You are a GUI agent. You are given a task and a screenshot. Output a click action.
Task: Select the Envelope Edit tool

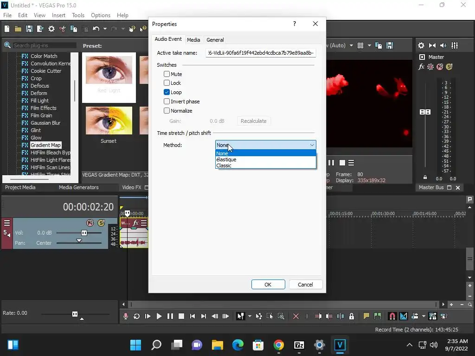(x=259, y=316)
